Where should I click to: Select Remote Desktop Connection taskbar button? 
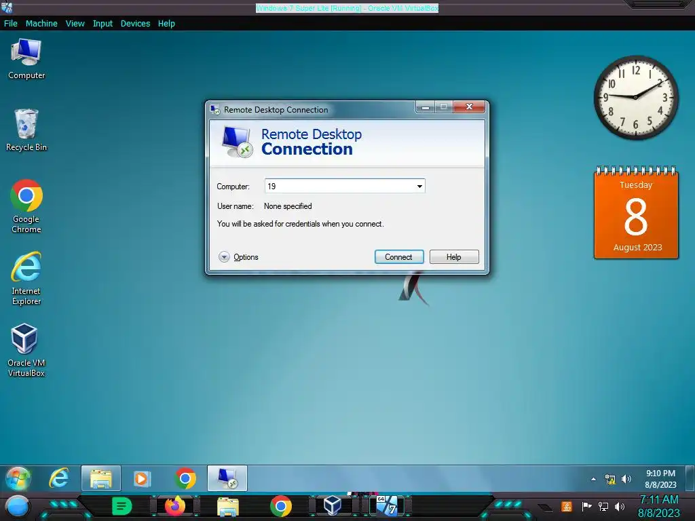tap(227, 478)
